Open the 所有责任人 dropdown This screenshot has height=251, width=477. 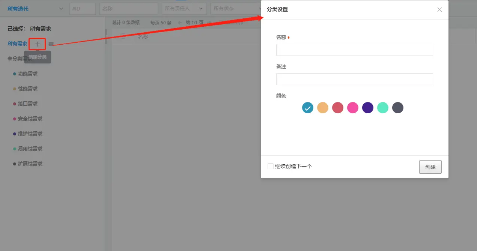point(184,8)
